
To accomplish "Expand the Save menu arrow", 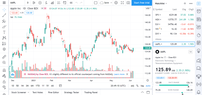I will (111, 3).
